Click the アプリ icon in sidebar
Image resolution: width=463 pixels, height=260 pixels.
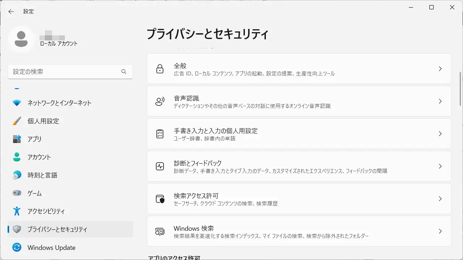(17, 139)
